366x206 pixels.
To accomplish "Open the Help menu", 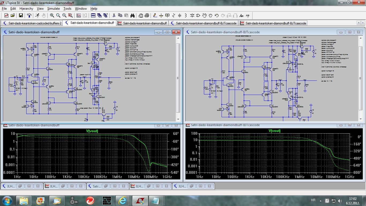I will click(x=94, y=9).
